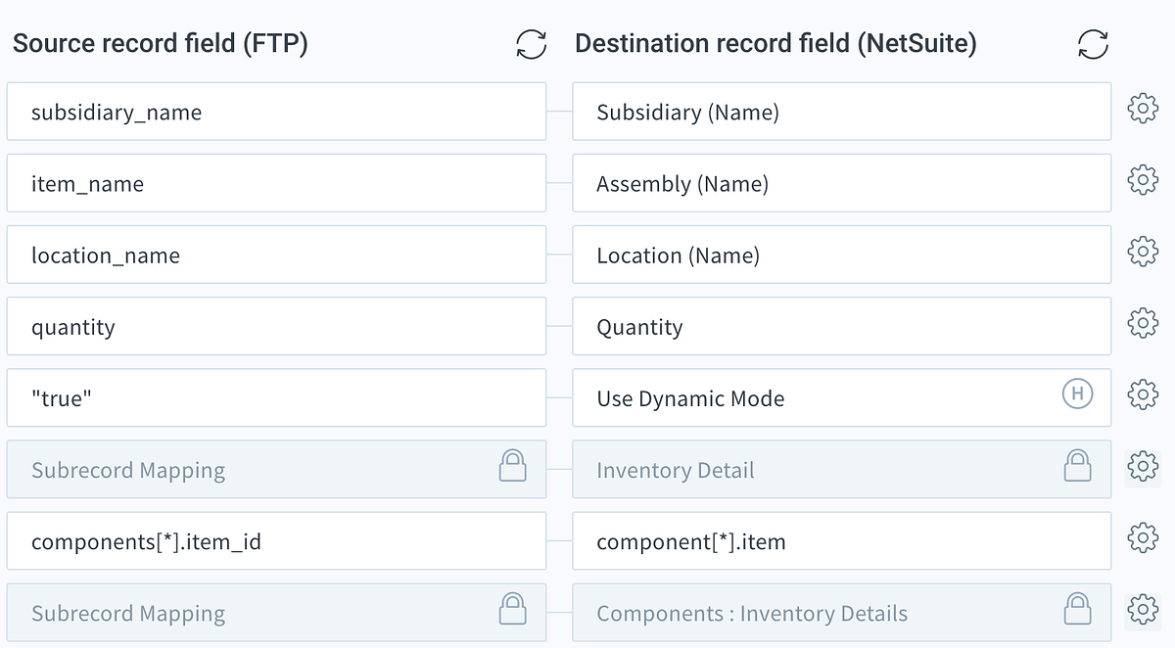Open settings gear for component[*].item mapping
The height and width of the screenshot is (648, 1175).
tap(1143, 538)
